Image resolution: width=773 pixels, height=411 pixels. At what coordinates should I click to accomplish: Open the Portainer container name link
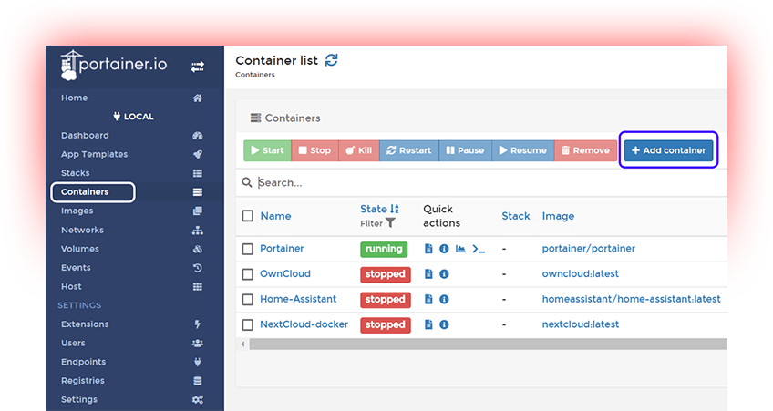coord(282,249)
